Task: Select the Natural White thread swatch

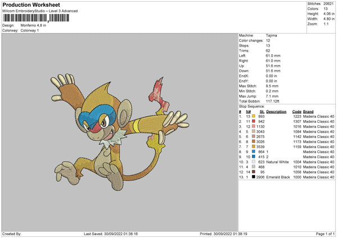Action: (253, 161)
